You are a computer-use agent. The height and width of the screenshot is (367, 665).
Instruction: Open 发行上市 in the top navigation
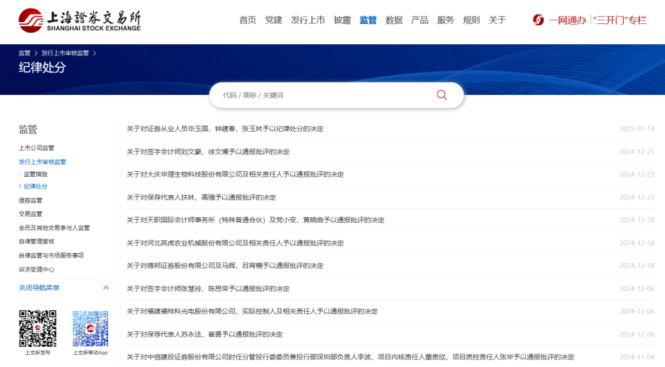click(308, 20)
